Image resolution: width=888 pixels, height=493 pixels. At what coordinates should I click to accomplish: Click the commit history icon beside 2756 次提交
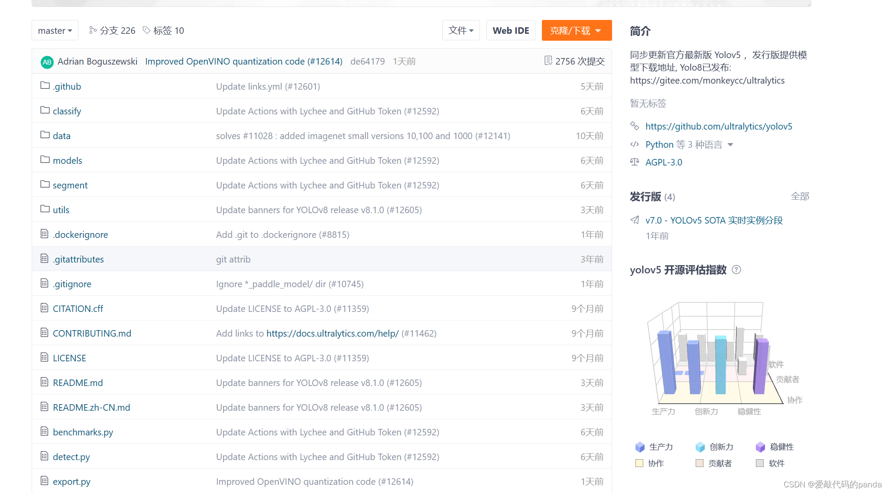tap(548, 61)
